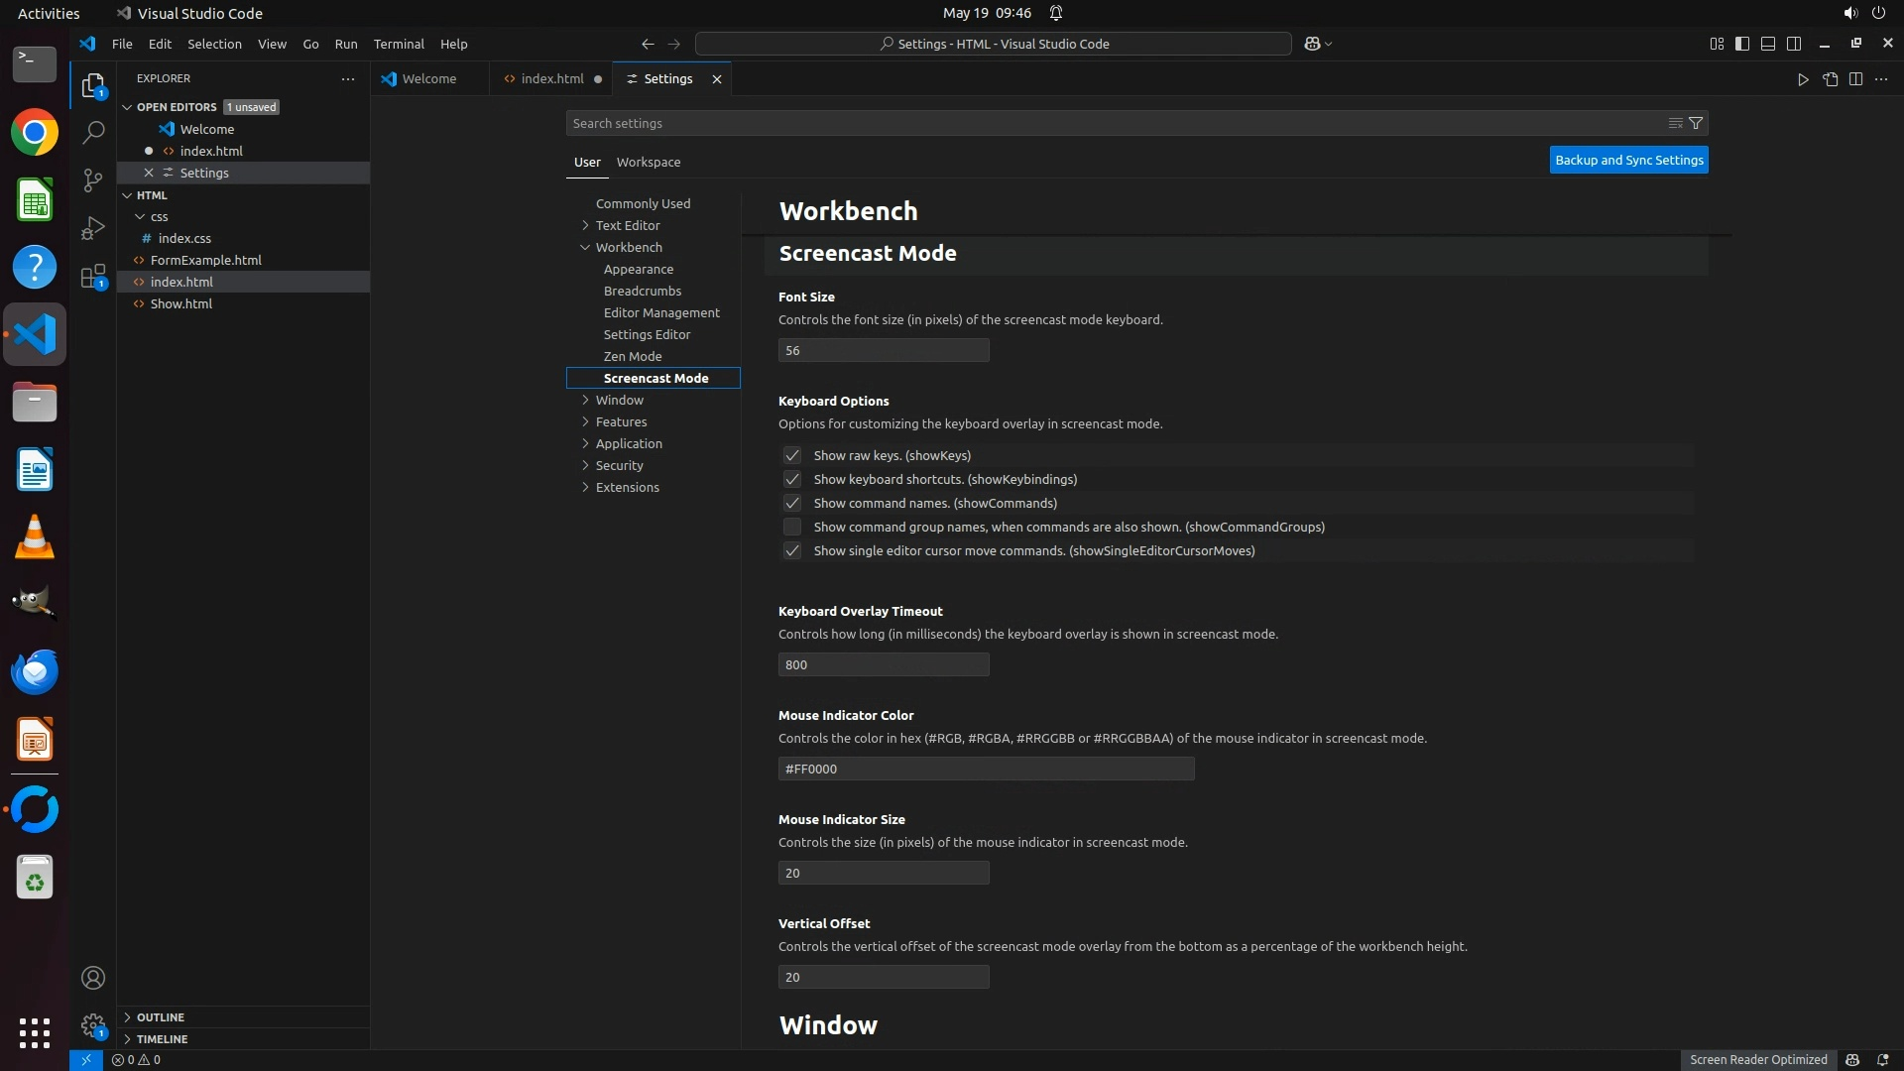Click the Mouse Indicator Color hex field
Viewport: 1904px width, 1071px height.
[x=986, y=769]
